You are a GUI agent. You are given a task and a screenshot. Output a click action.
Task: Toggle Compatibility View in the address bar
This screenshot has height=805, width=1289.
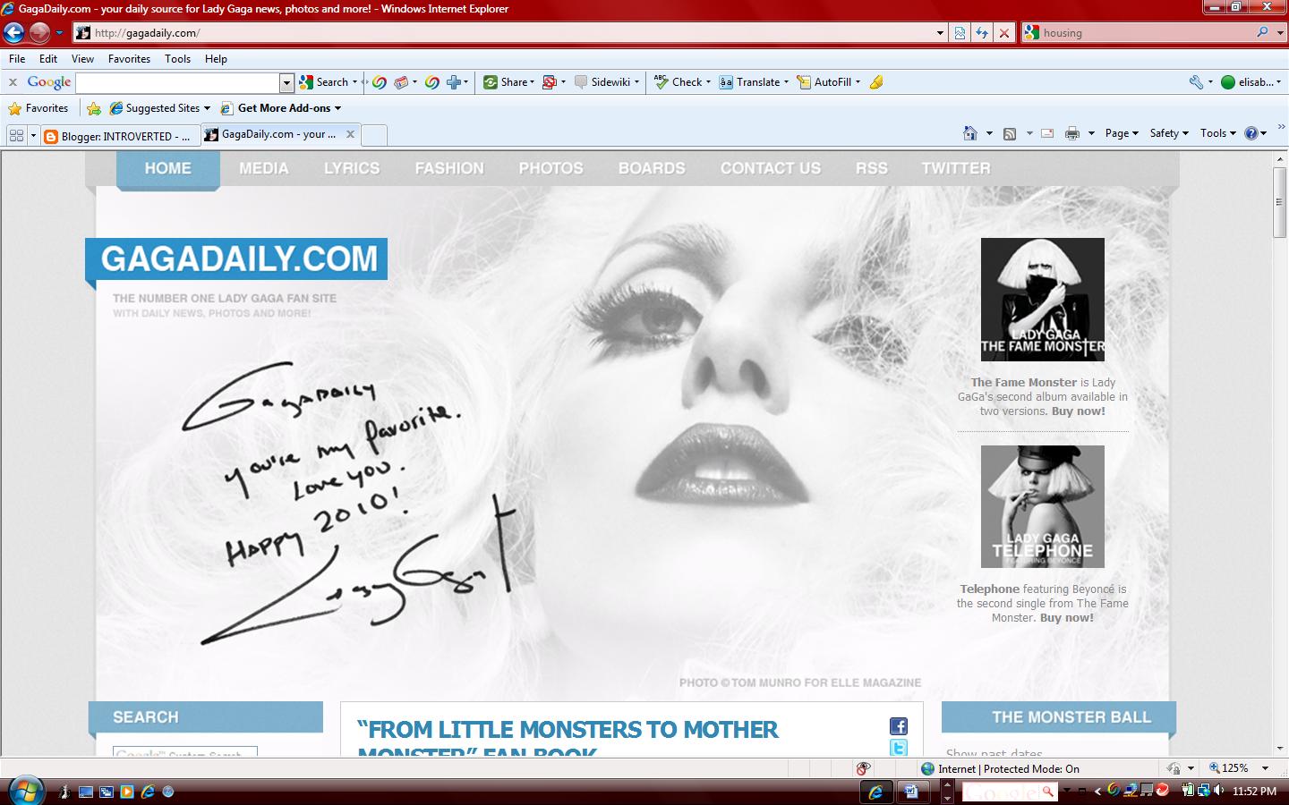pos(958,32)
